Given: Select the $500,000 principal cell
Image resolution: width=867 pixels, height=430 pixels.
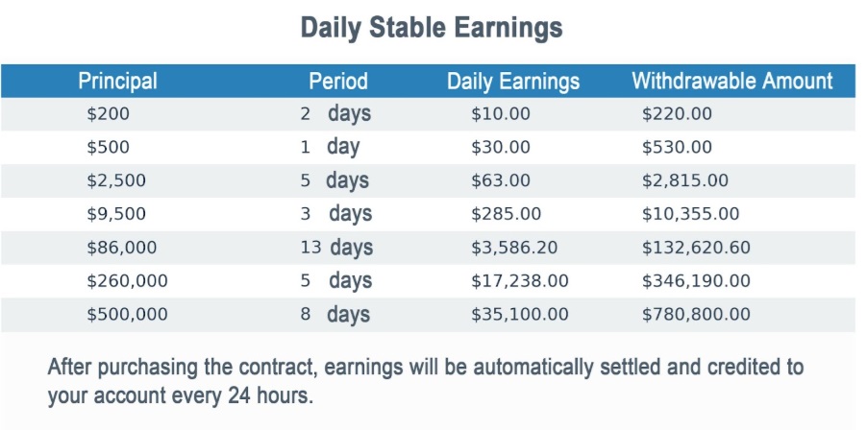Looking at the screenshot, I should point(127,314).
